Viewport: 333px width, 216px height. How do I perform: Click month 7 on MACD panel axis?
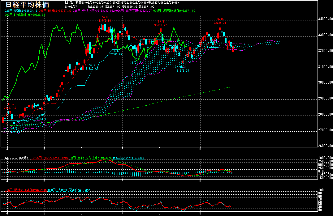[x=123, y=181]
